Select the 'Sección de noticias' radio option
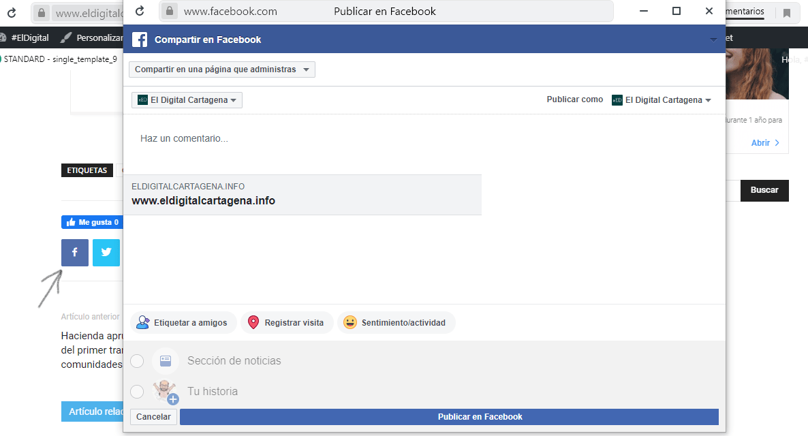The height and width of the screenshot is (436, 808). coord(137,361)
